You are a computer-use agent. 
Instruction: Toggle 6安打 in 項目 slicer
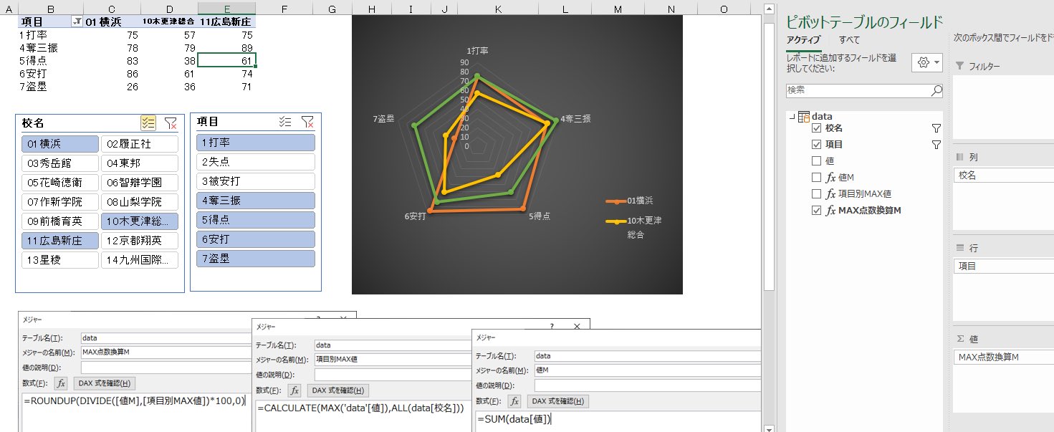coord(256,239)
